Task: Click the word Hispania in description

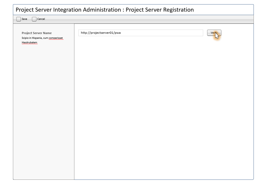Action: (x=37, y=38)
